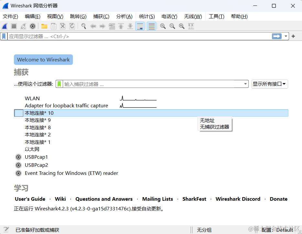Open the 分析(A) menu
302x234 pixels.
(x=124, y=16)
